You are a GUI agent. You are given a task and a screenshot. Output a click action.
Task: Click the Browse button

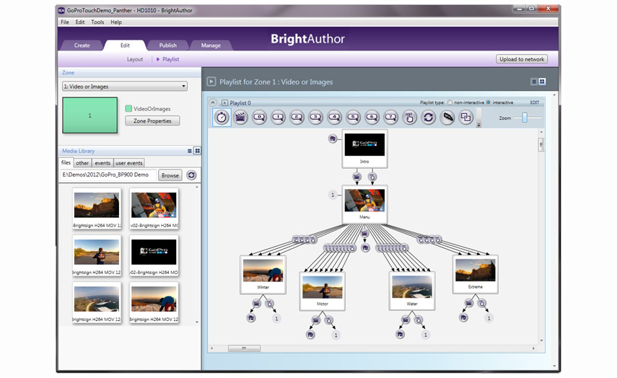pos(170,175)
